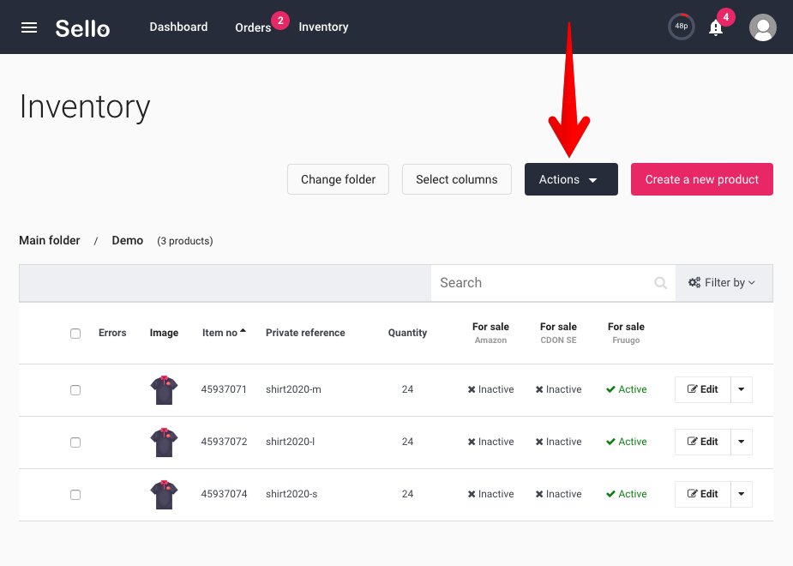
Task: Edit product shirt2020-l
Action: (703, 442)
